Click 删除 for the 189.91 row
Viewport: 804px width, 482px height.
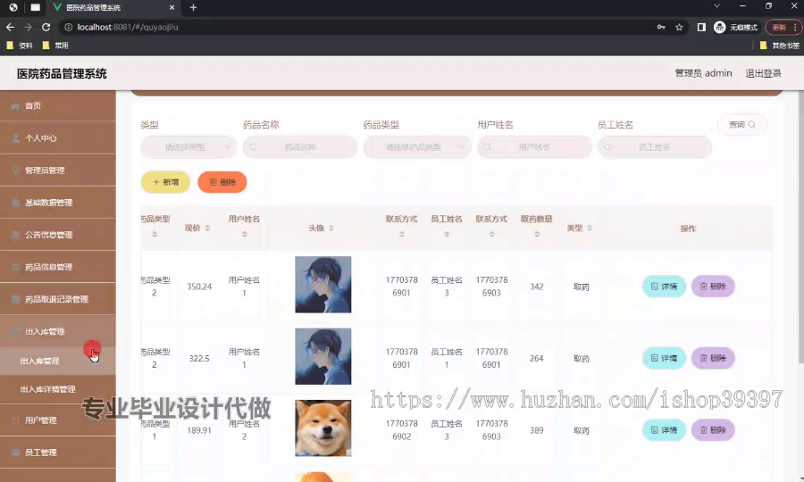[713, 429]
